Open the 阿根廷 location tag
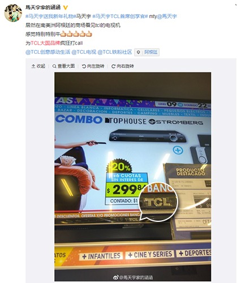This screenshot has height=283, width=237. click(x=150, y=52)
